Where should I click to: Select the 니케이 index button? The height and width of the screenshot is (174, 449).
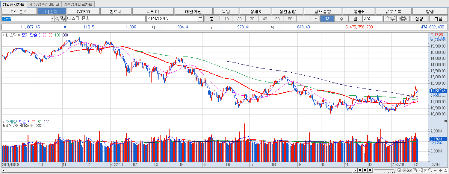coord(152,11)
